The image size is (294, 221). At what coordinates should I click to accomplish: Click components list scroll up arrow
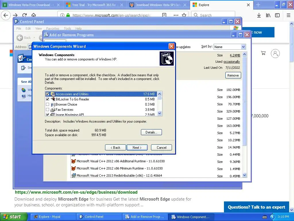click(x=159, y=94)
